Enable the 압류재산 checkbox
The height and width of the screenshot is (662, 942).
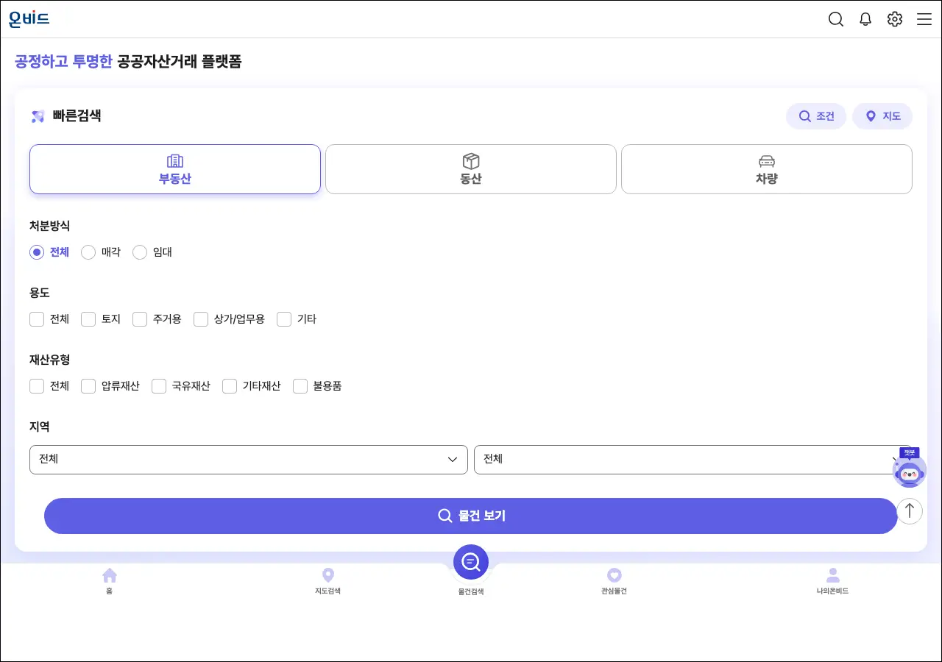(88, 386)
